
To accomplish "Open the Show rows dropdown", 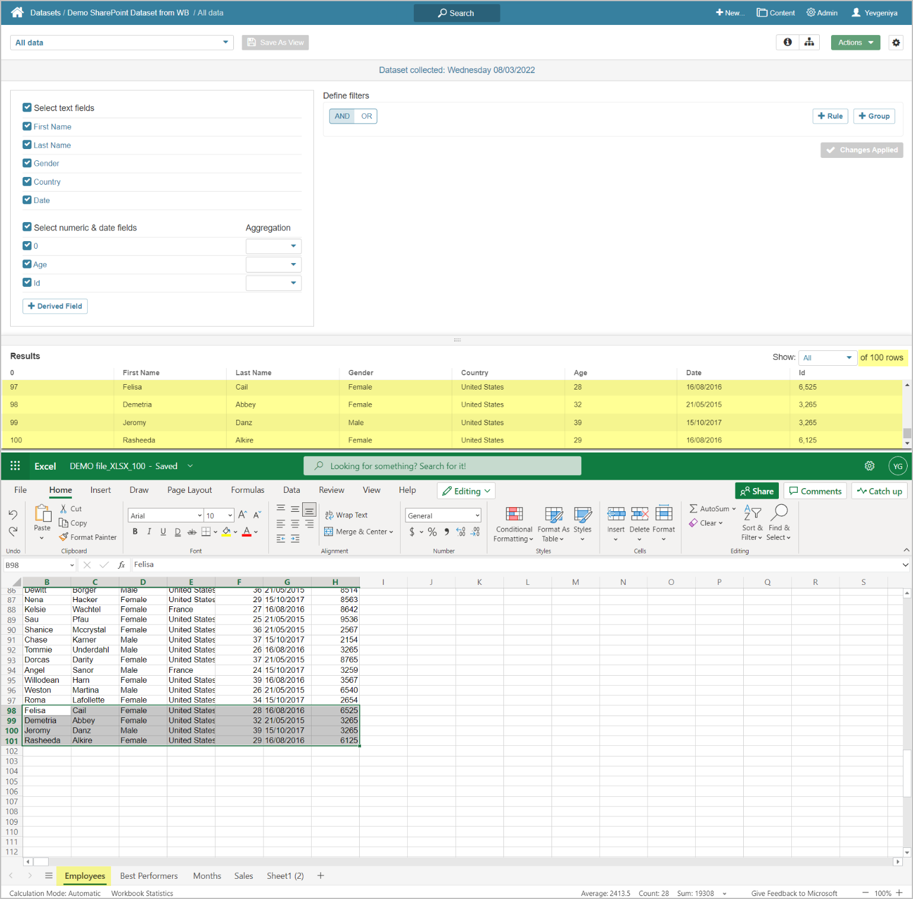I will (826, 357).
